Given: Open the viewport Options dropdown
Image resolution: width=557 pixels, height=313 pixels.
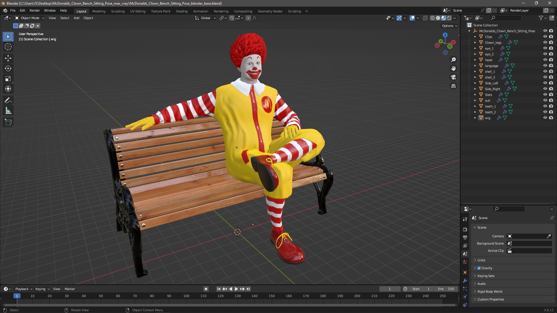Looking at the screenshot, I should (449, 26).
